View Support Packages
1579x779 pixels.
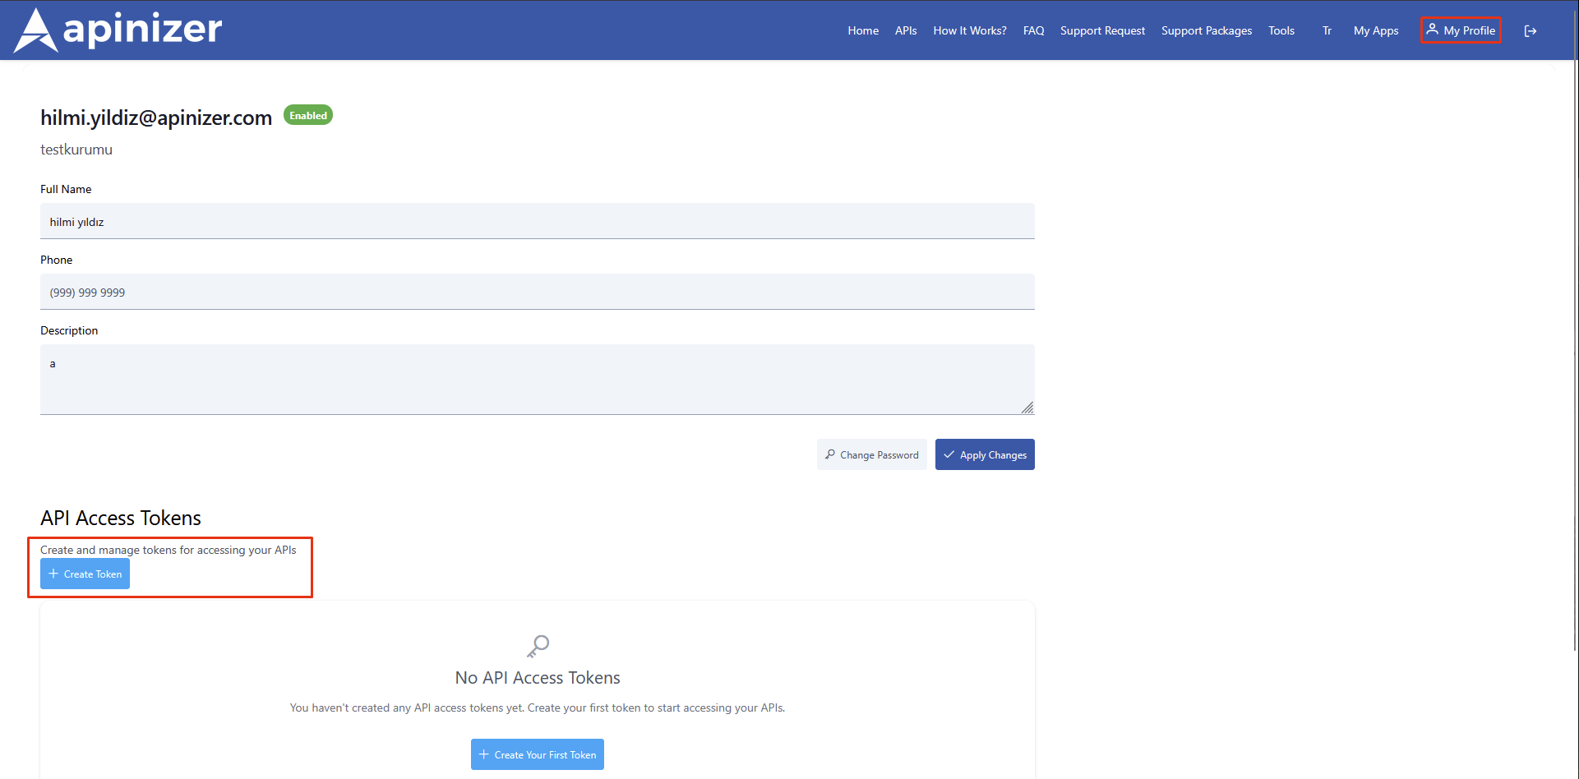click(x=1206, y=30)
